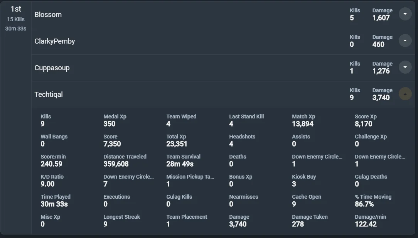Select the Blossom player name

[48, 15]
